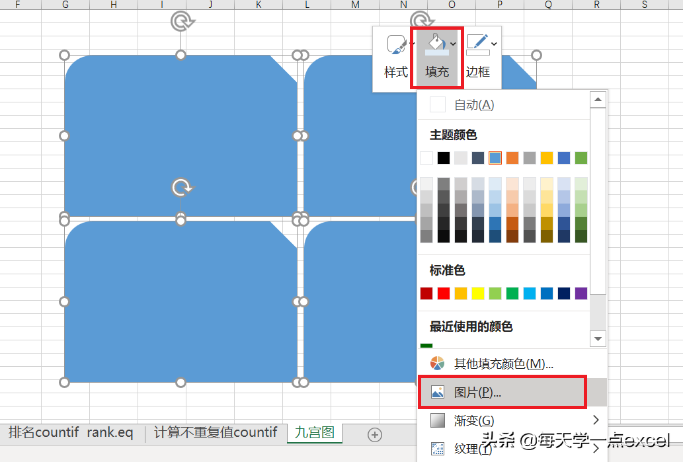Click the color menu scroll up arrow
Image resolution: width=683 pixels, height=462 pixels.
pos(598,100)
